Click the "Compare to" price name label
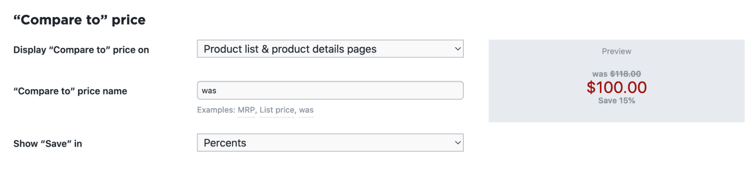Viewport: 756px width, 186px height. pos(70,91)
